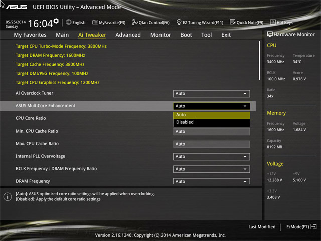
Task: Click Target DMI/PEG Frequency: 100MHz text
Action: [52, 73]
